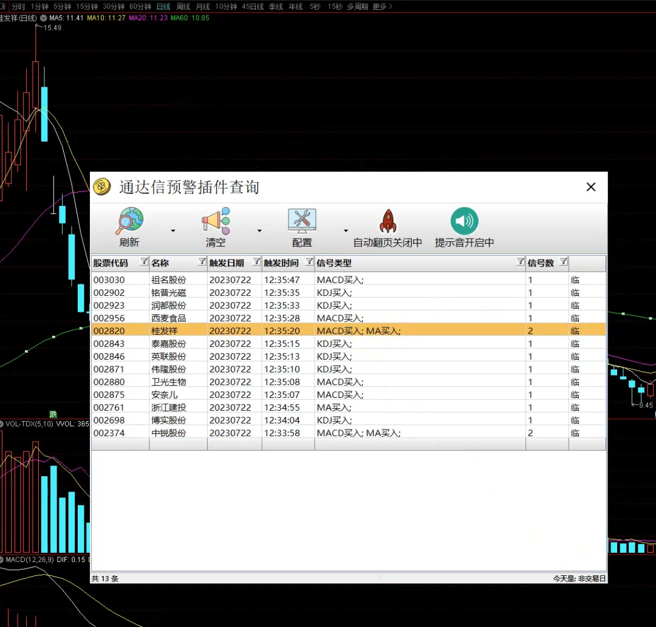Click the MACD(12,26,9) indicator label
Image resolution: width=656 pixels, height=627 pixels.
point(30,560)
